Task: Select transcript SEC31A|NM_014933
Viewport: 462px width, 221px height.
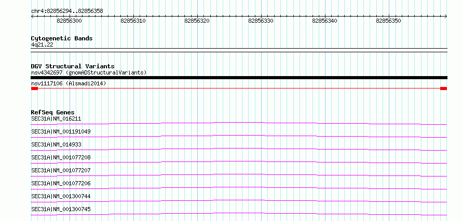Action: (56, 144)
